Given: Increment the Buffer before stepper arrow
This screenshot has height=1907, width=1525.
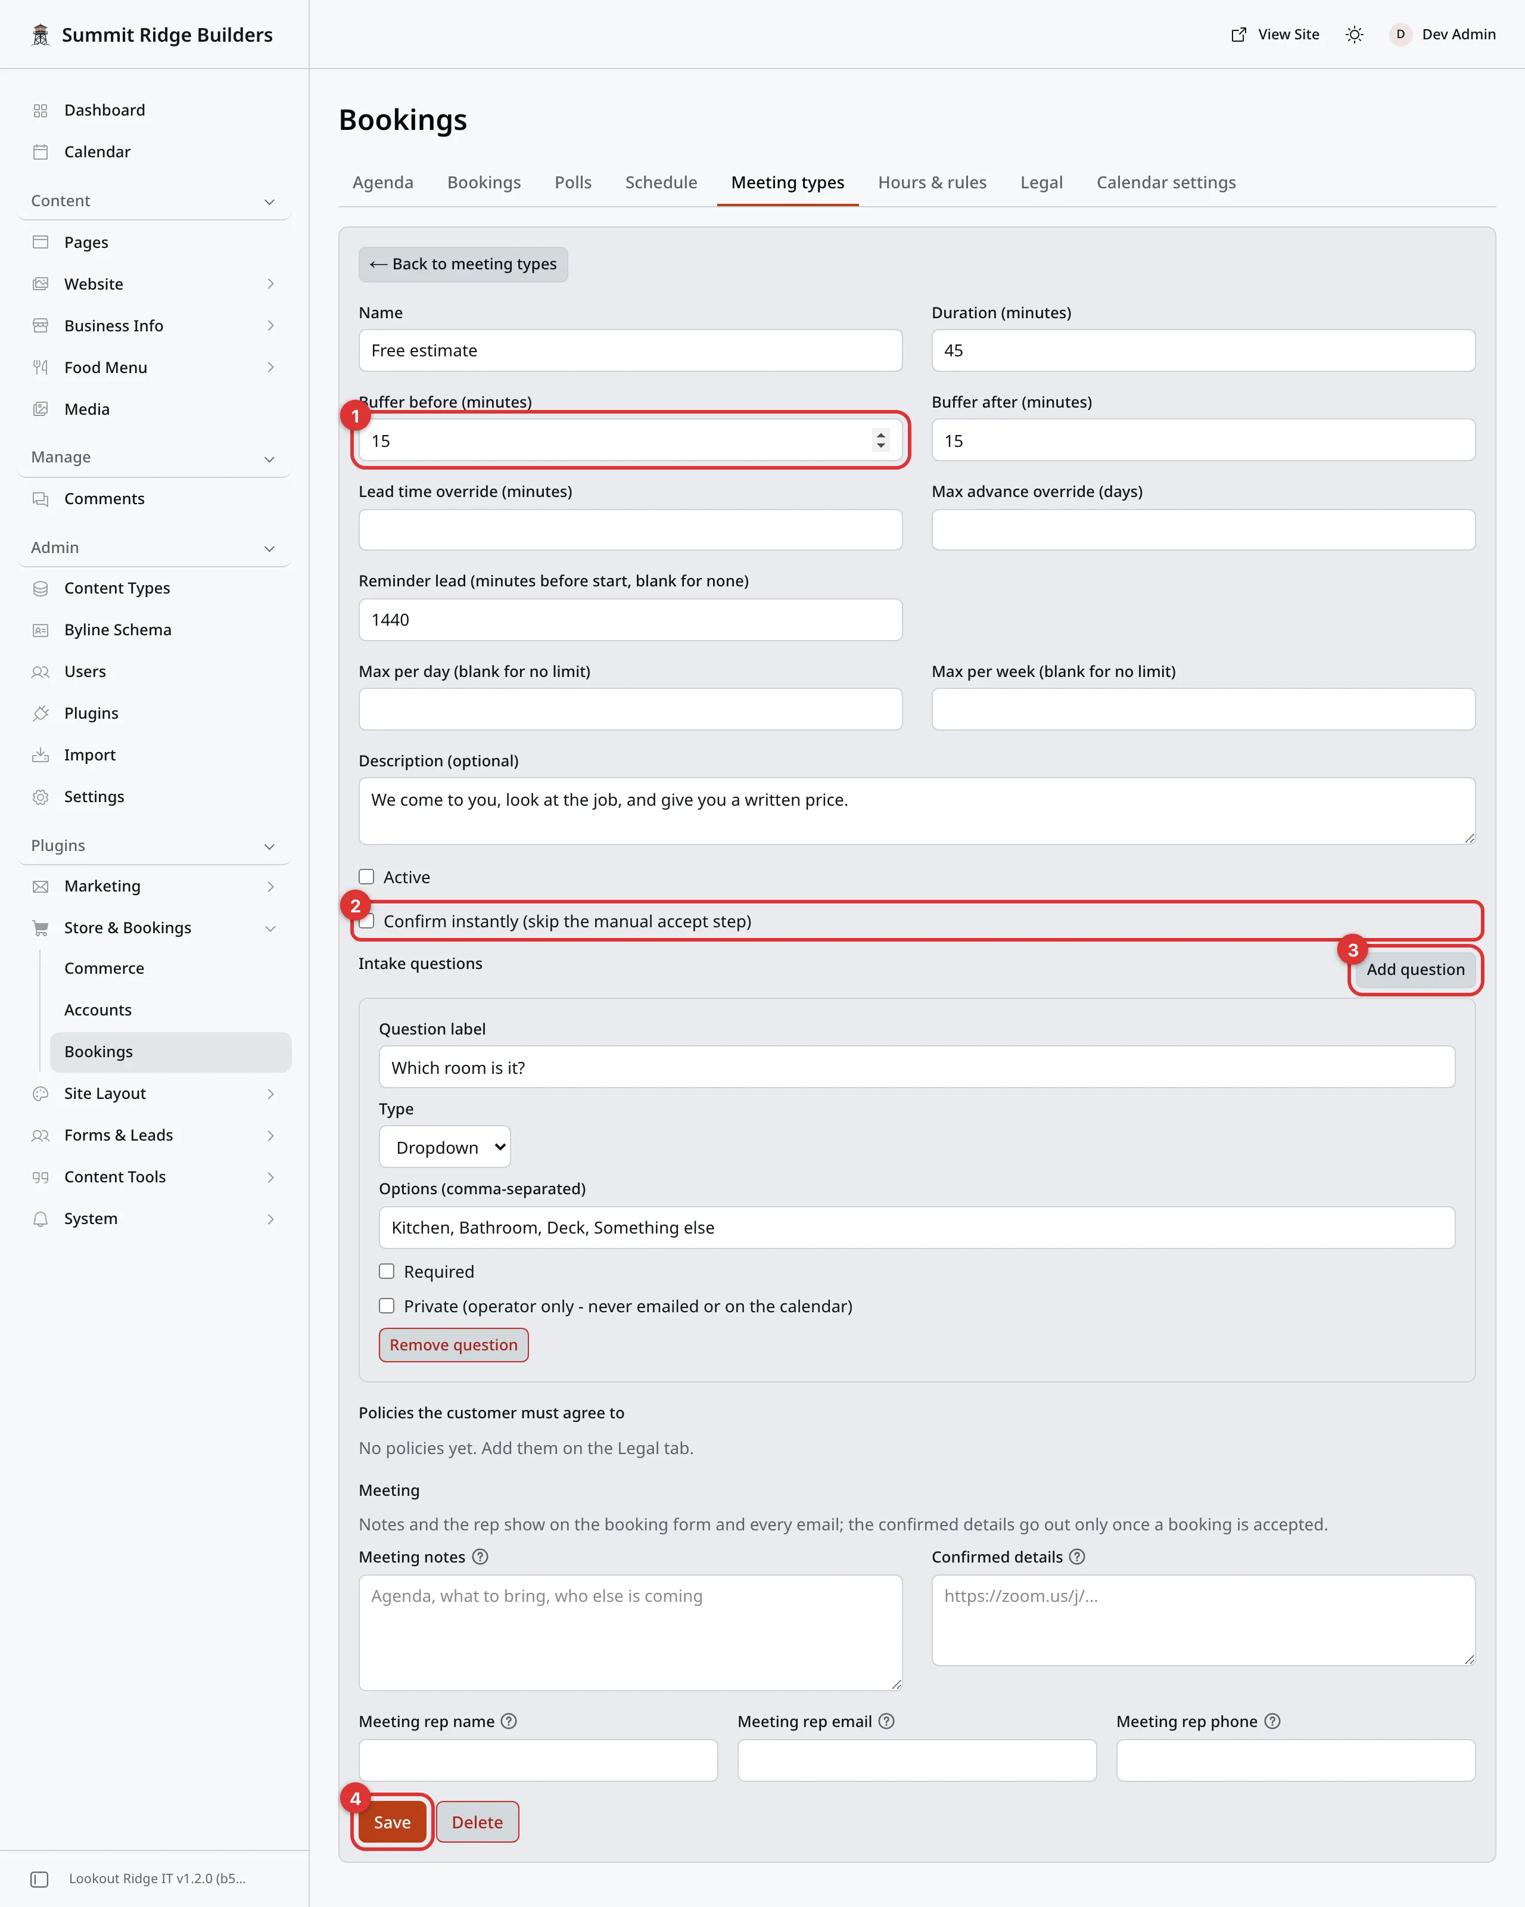Looking at the screenshot, I should point(880,434).
